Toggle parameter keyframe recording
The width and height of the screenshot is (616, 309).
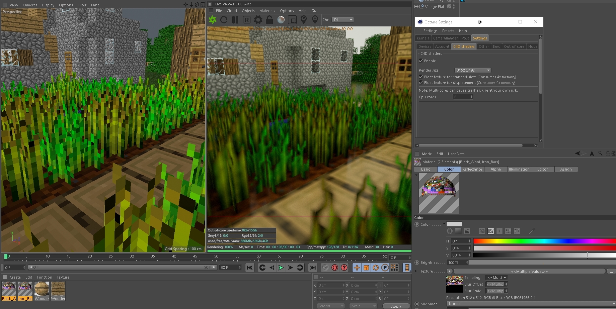click(x=385, y=268)
